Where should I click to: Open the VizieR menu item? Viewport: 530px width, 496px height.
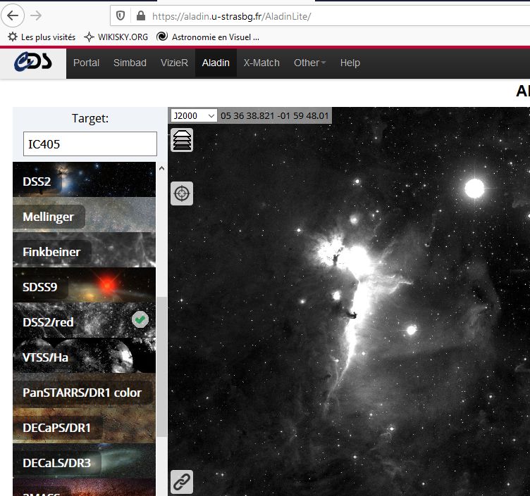coord(174,63)
